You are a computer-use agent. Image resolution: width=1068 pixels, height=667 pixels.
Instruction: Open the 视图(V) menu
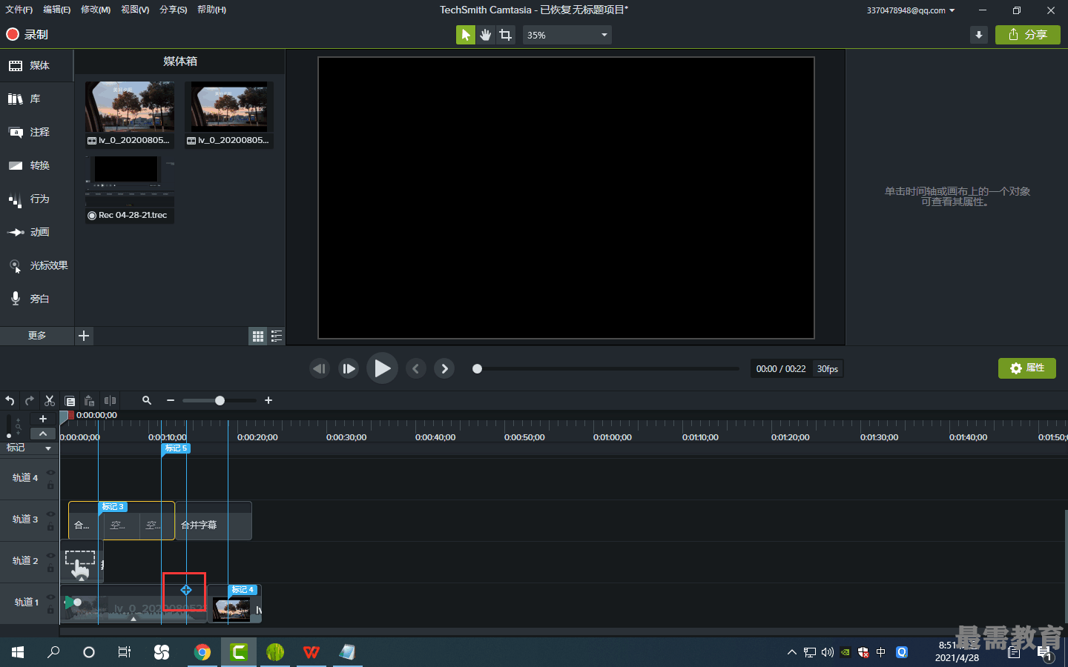click(x=135, y=10)
